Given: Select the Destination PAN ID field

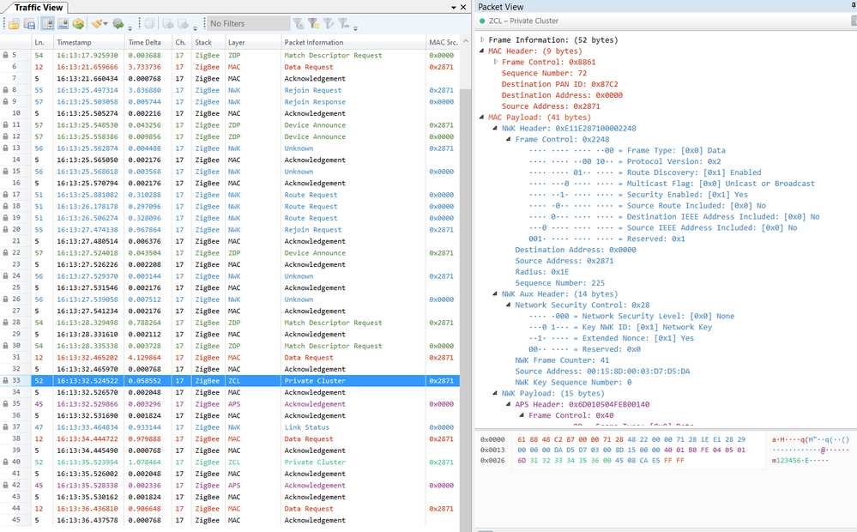Looking at the screenshot, I should (x=558, y=84).
